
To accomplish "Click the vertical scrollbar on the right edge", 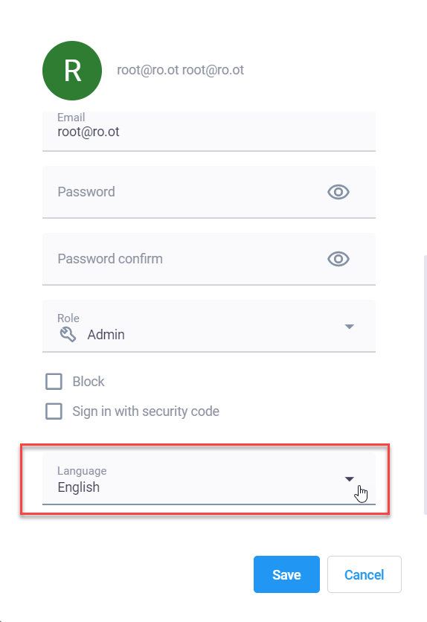I will (425, 385).
